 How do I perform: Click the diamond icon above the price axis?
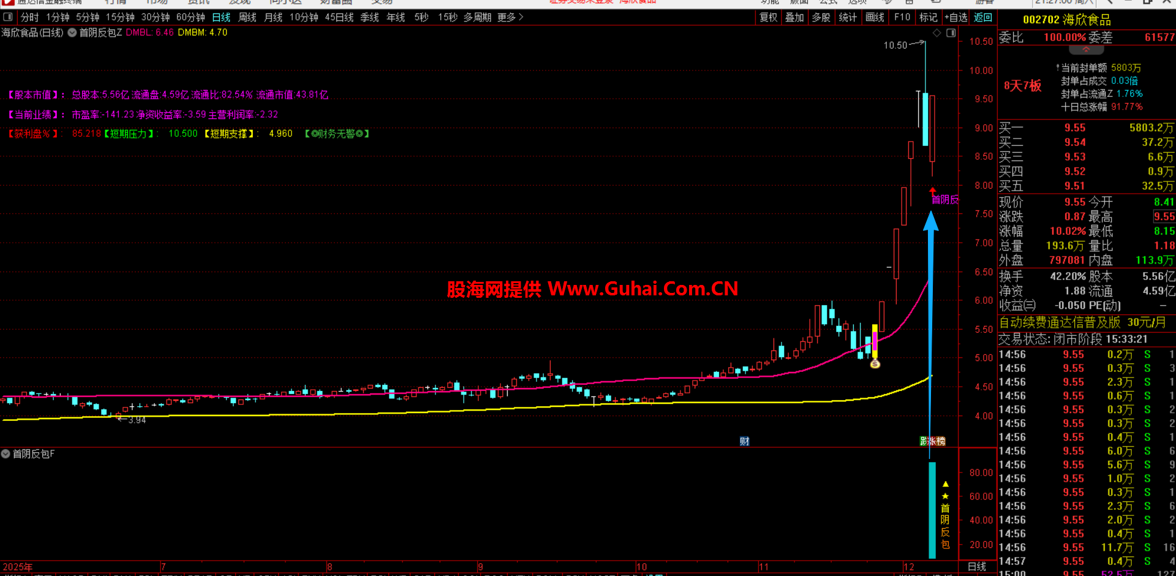coord(937,33)
